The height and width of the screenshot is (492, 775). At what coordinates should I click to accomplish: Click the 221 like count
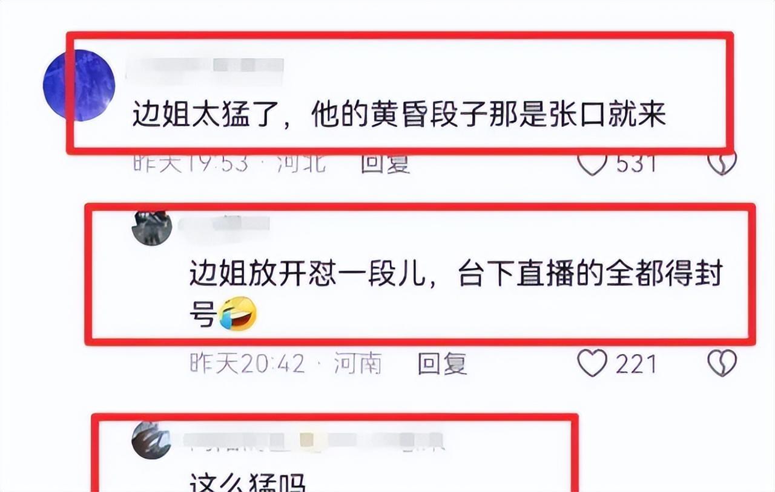pyautogui.click(x=636, y=364)
